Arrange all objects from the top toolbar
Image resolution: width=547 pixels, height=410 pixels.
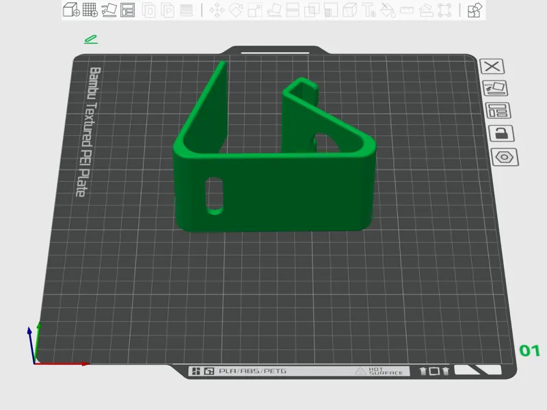[x=127, y=10]
